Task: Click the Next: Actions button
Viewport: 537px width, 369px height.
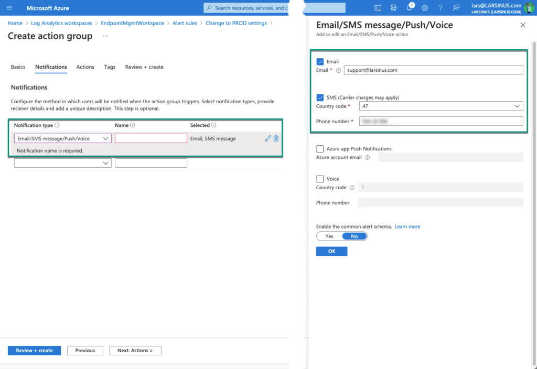Action: point(135,351)
